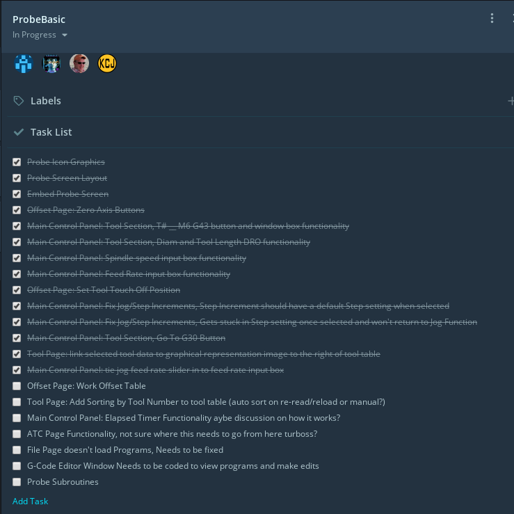This screenshot has height=514, width=514.
Task: Tick File Page doesn't load Programs checkbox
Action: [17, 450]
